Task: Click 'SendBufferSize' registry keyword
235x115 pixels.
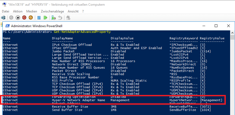Action: pyautogui.click(x=182, y=110)
